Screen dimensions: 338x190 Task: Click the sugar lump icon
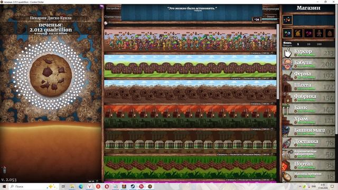coord(106,23)
